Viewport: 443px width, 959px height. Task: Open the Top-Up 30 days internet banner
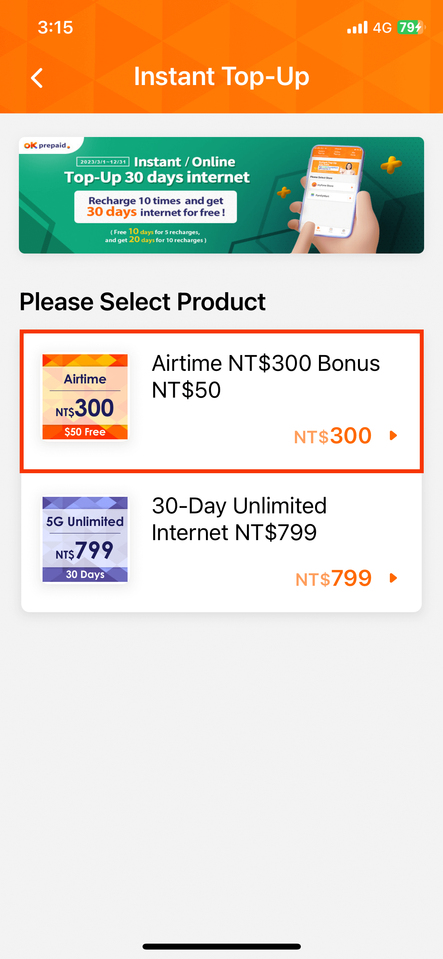pyautogui.click(x=221, y=195)
